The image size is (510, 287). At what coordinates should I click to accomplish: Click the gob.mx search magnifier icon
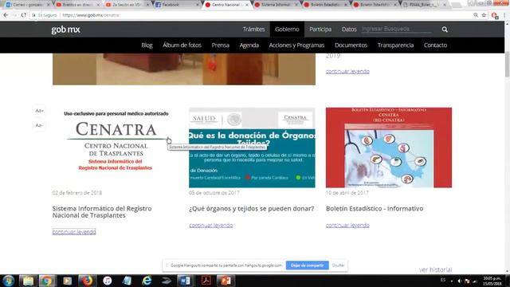tap(445, 29)
